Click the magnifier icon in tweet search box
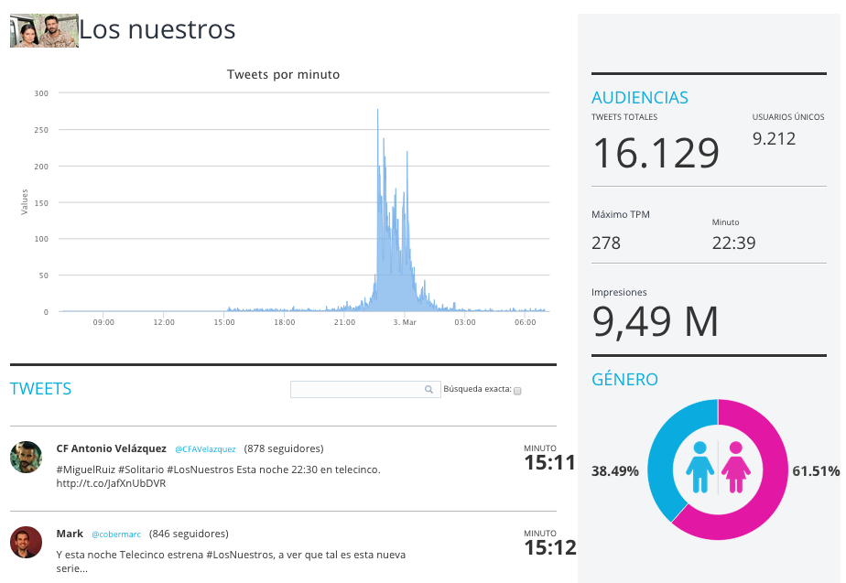 click(x=428, y=389)
